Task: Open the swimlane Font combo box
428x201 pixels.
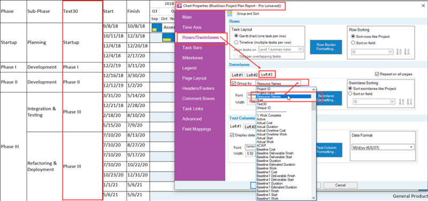Action: click(251, 95)
